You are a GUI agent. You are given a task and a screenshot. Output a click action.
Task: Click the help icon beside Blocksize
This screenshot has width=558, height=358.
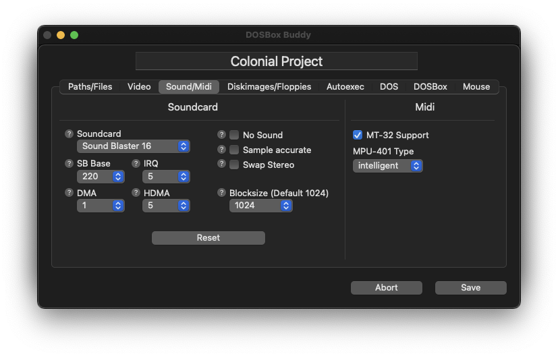pos(221,193)
